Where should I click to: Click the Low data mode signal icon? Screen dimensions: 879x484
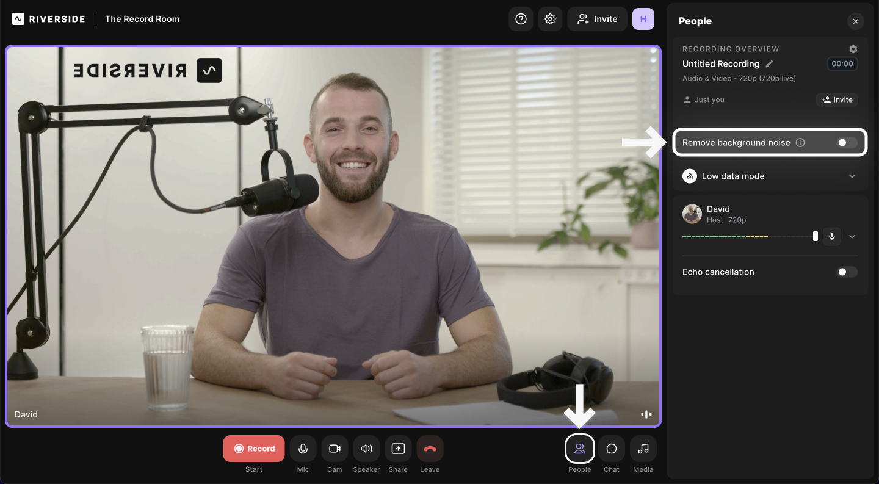690,176
